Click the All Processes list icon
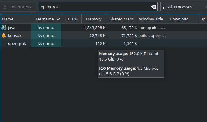 click(x=164, y=7)
